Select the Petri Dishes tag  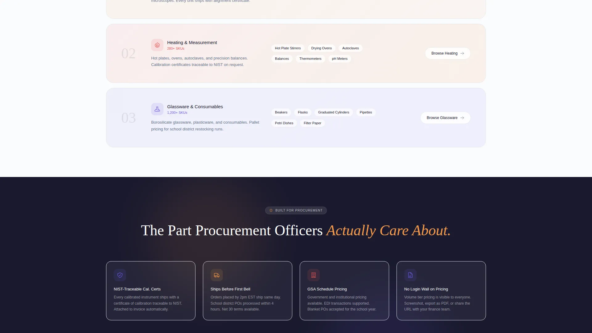(x=284, y=123)
